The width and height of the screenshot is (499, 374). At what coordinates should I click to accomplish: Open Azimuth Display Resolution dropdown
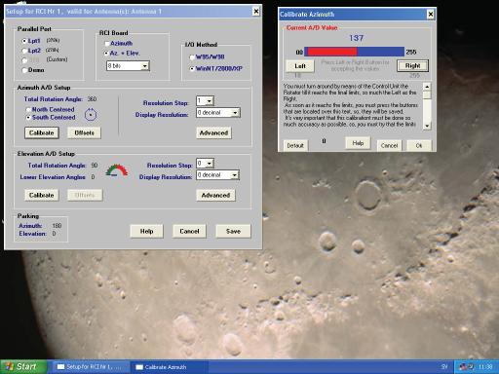tap(235, 113)
